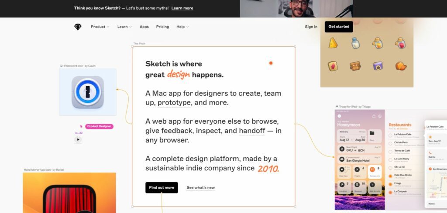Select the brown toaster icon
This screenshot has width=447, height=213.
pos(355,66)
